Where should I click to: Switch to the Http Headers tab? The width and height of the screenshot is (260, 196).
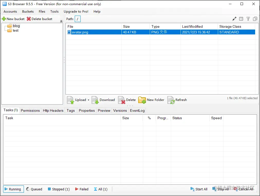click(53, 111)
